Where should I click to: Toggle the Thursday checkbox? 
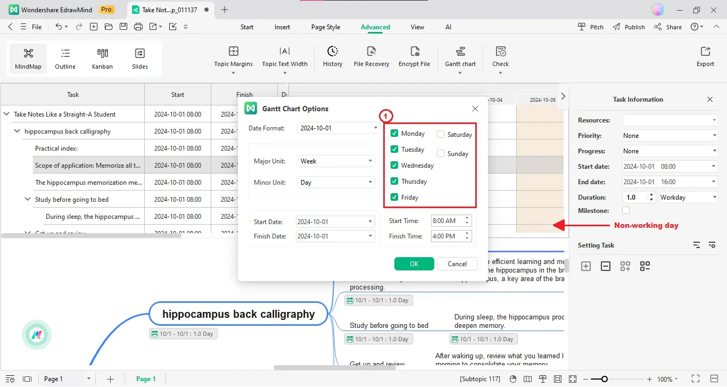(x=394, y=181)
